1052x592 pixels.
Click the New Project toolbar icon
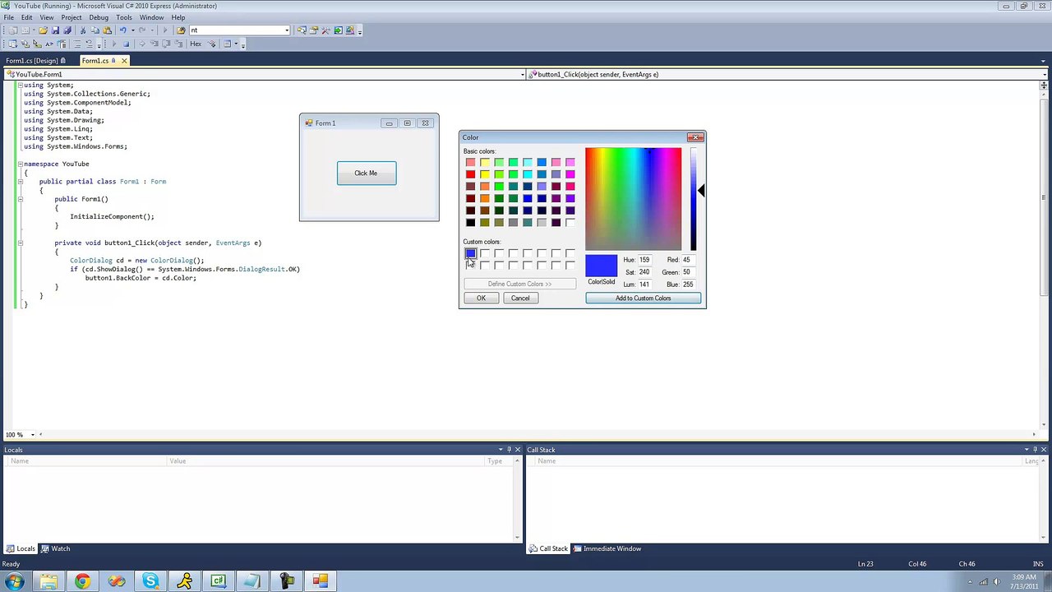click(13, 30)
